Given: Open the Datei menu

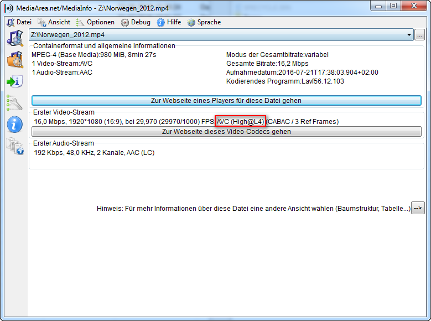Looking at the screenshot, I should [19, 22].
